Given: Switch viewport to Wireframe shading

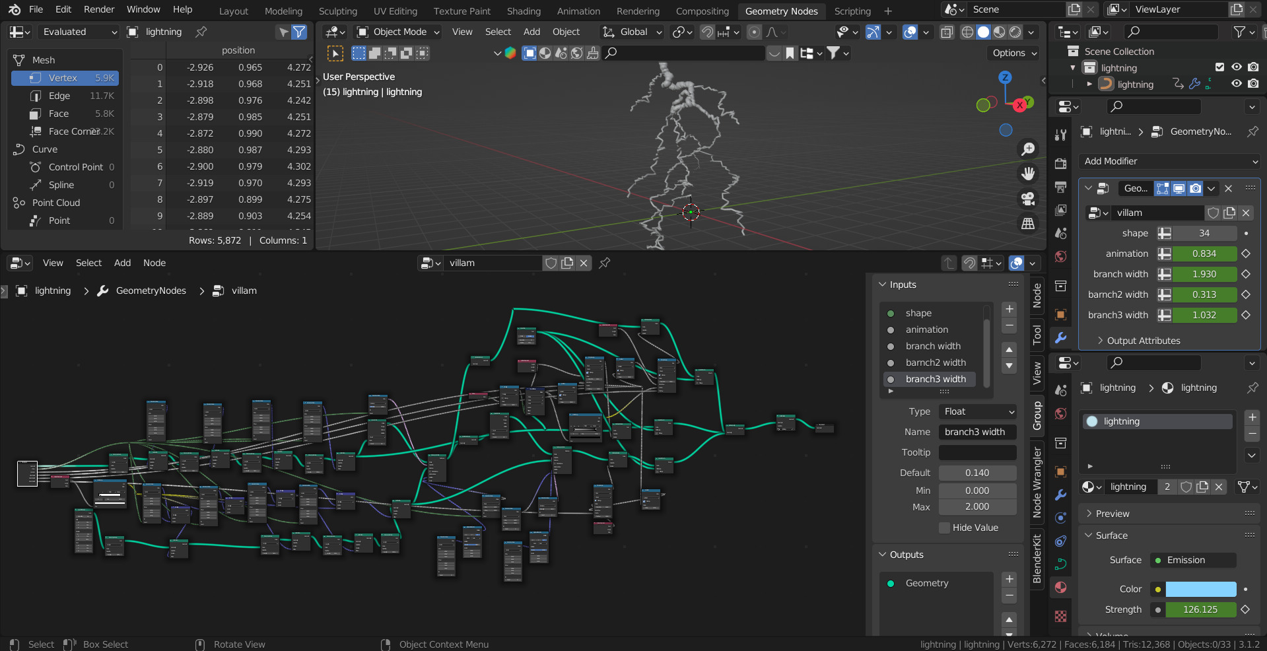Looking at the screenshot, I should 967,32.
